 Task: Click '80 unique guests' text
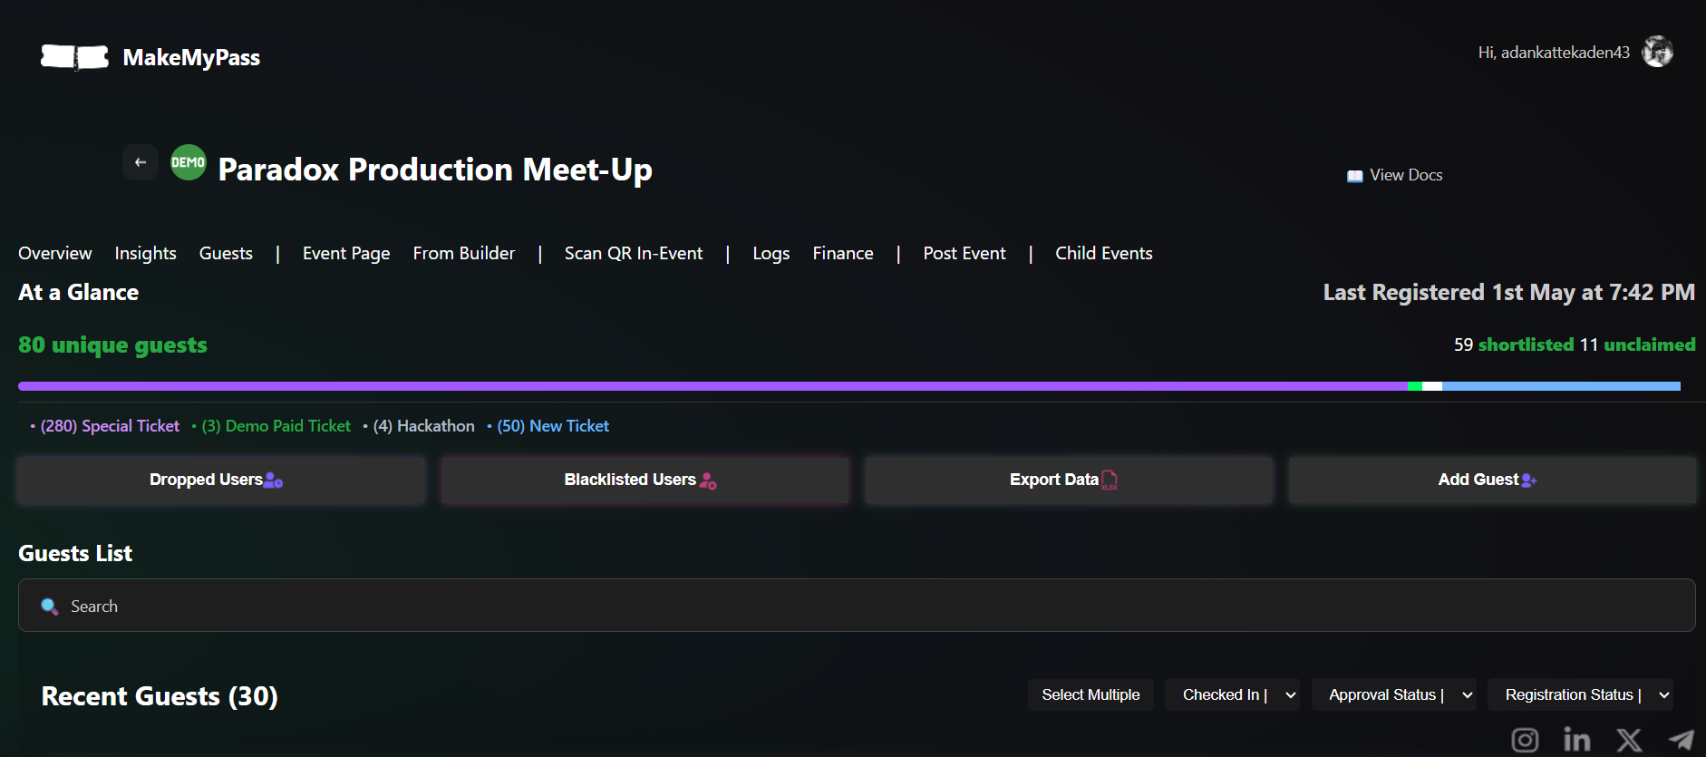[x=112, y=345]
